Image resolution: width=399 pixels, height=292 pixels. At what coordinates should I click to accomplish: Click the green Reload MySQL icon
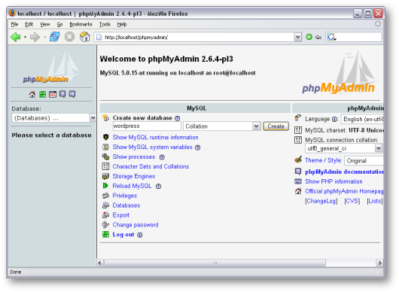click(x=105, y=186)
